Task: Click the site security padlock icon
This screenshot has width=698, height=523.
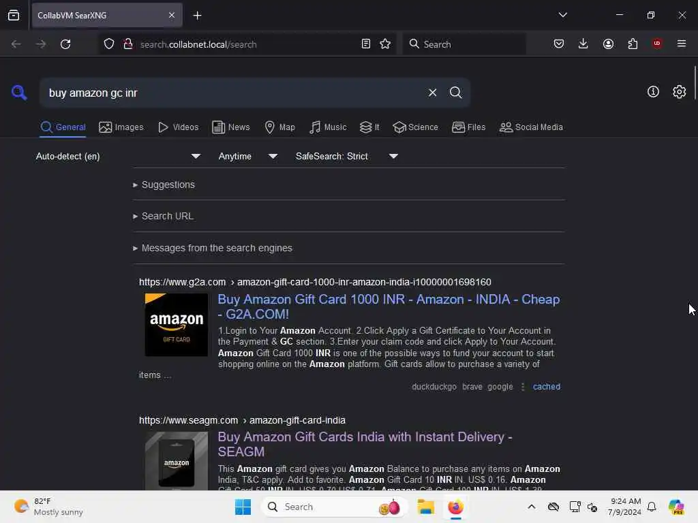Action: pyautogui.click(x=128, y=44)
